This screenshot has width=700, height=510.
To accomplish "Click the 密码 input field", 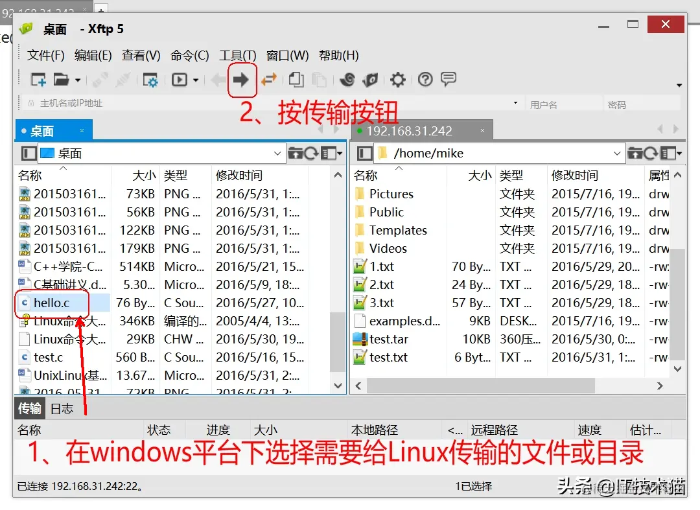I will [x=642, y=104].
